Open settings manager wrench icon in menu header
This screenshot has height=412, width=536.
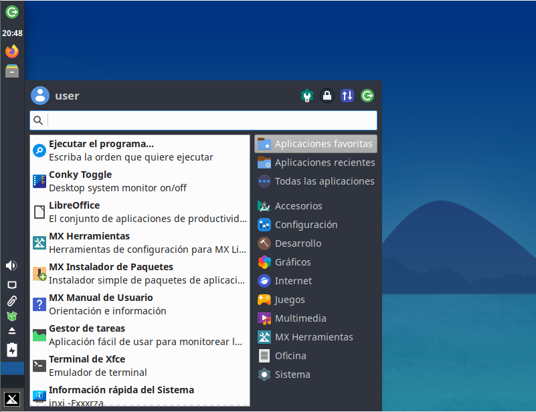tap(307, 96)
